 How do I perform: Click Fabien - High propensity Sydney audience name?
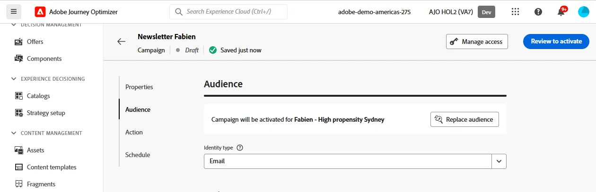point(339,120)
